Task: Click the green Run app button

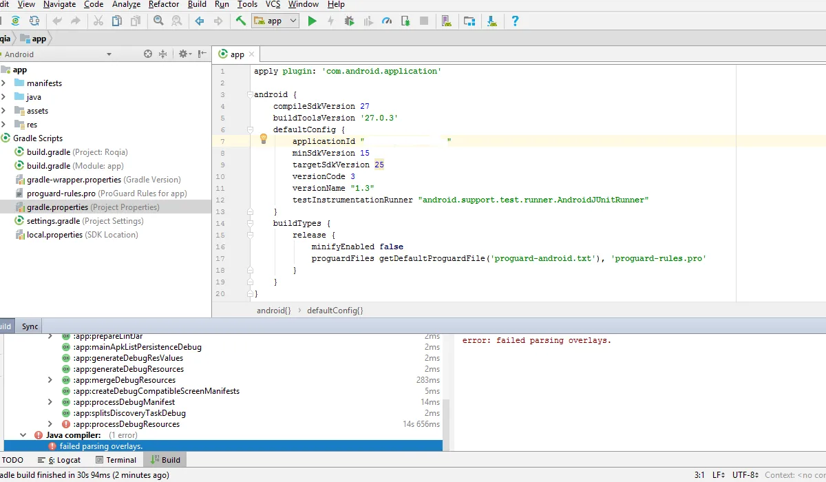Action: 312,21
